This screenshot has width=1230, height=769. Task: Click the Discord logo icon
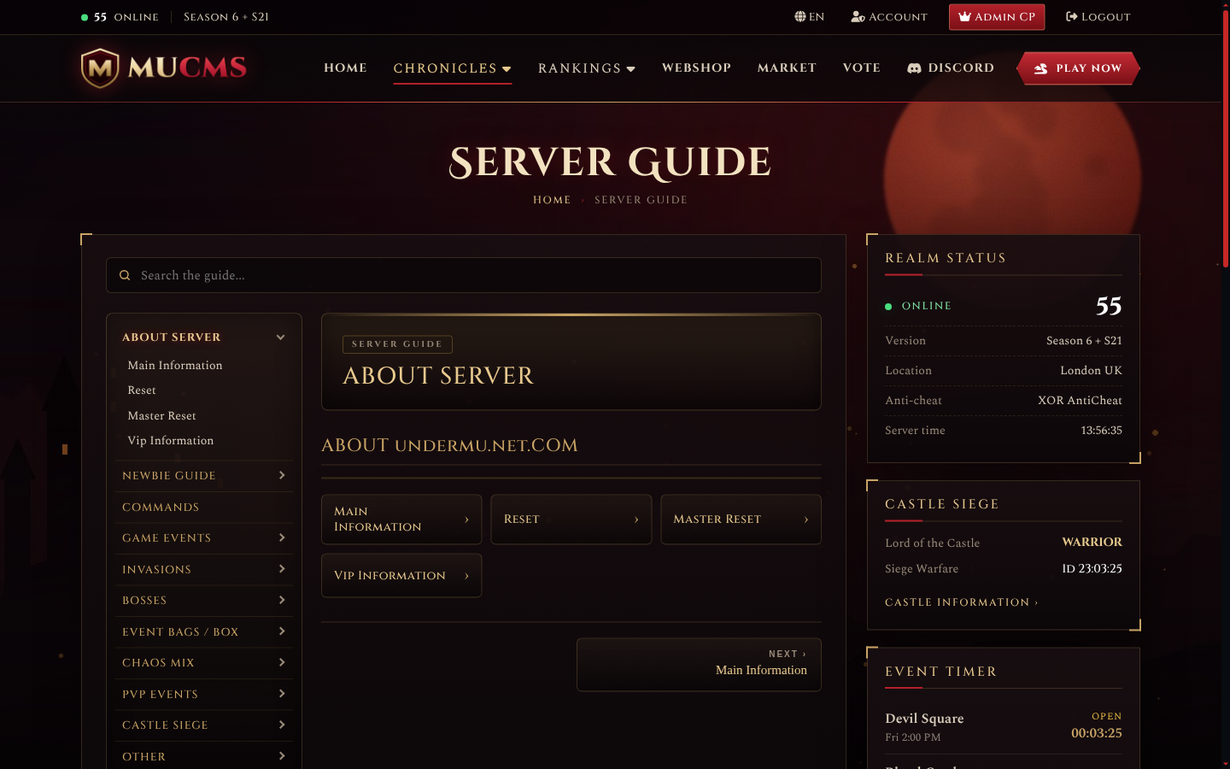point(914,68)
